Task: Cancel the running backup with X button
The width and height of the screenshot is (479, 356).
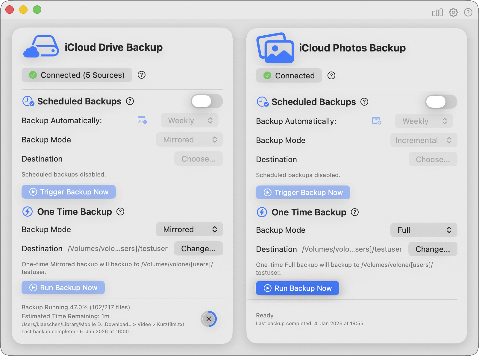Action: point(209,319)
